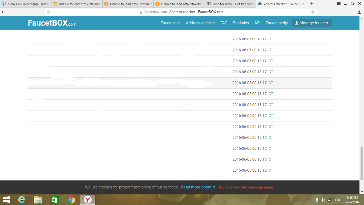The image size is (364, 205).
Task: Click the scrollbar down arrow
Action: pos(362,192)
